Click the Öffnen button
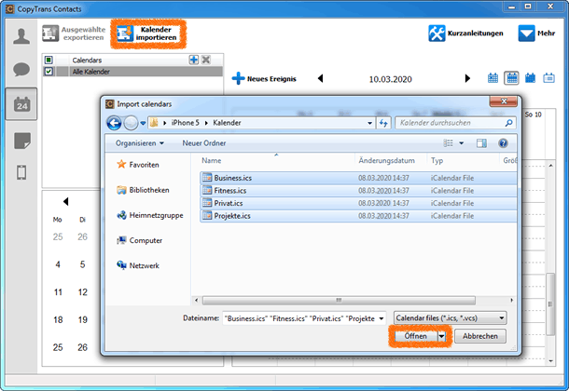The height and width of the screenshot is (391, 569). click(415, 336)
